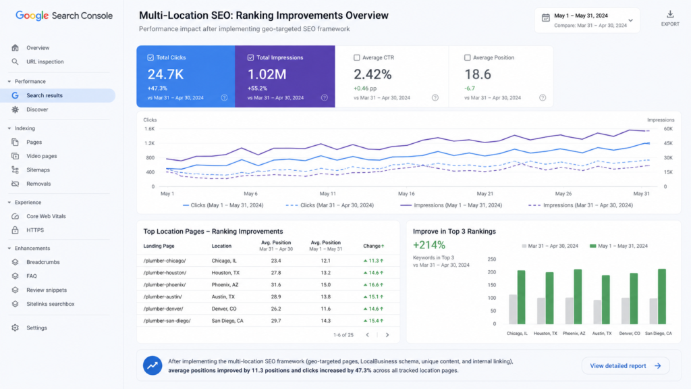Uncheck the Total Clicks checkbox

point(150,58)
